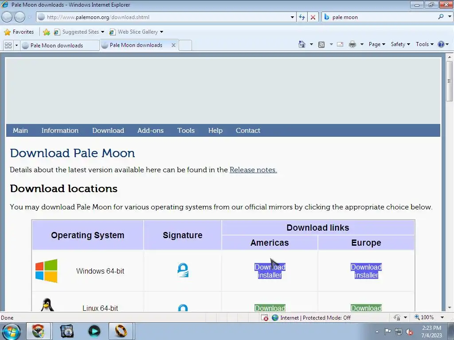Click the Back navigation arrow

(x=7, y=17)
